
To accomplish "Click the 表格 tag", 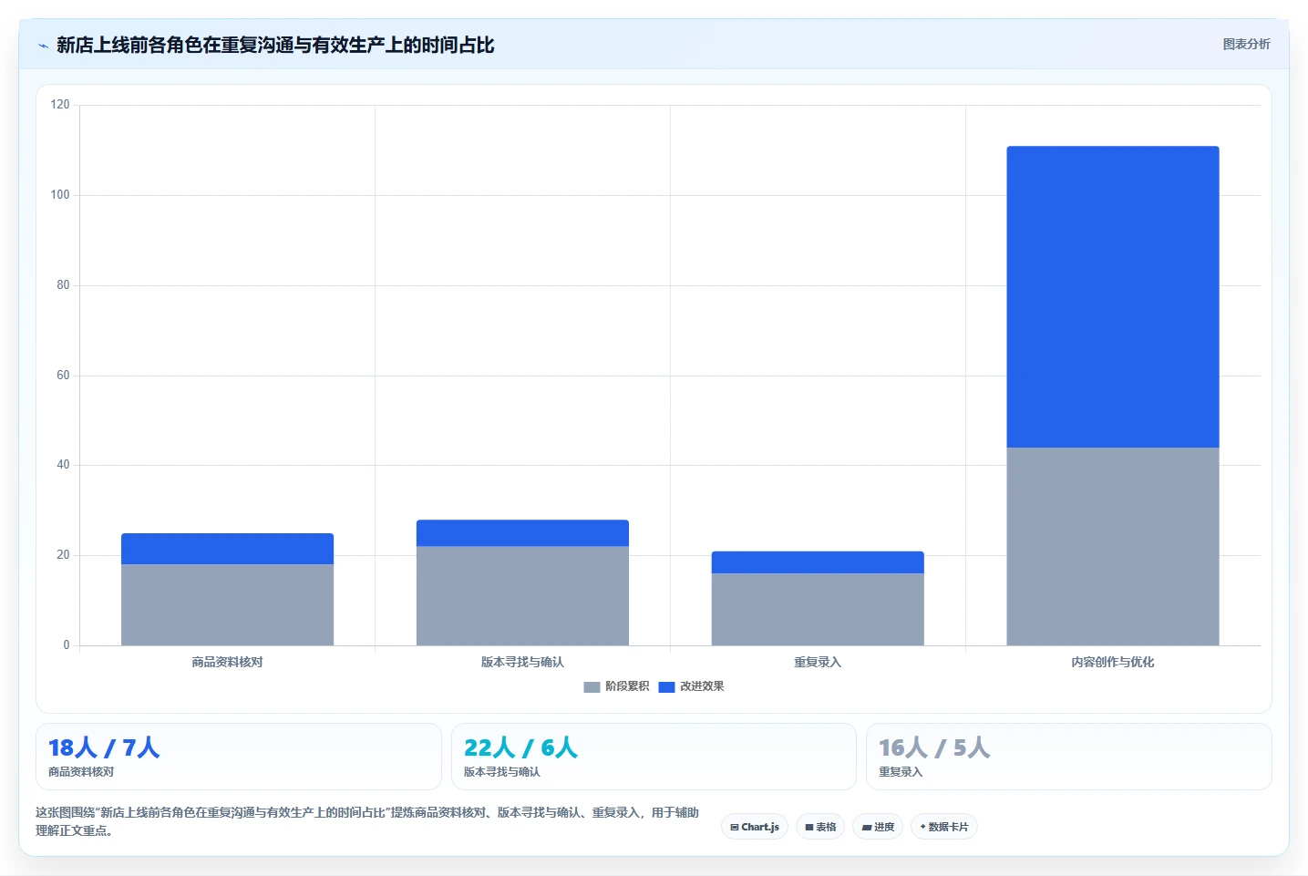I will click(x=820, y=827).
